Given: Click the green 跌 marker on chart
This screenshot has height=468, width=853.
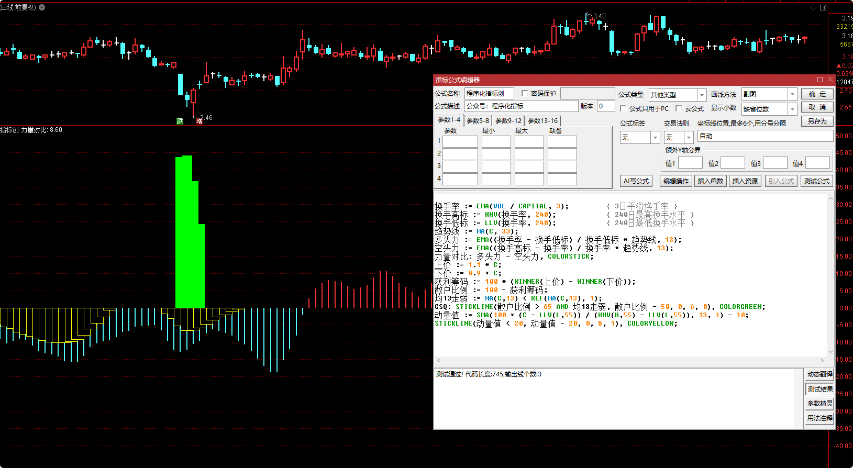Looking at the screenshot, I should (180, 121).
